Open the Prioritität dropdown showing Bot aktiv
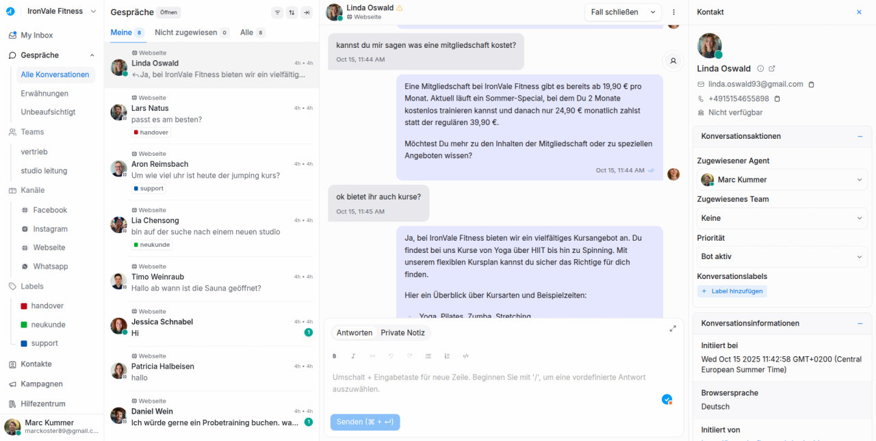This screenshot has height=441, width=876. point(782,256)
